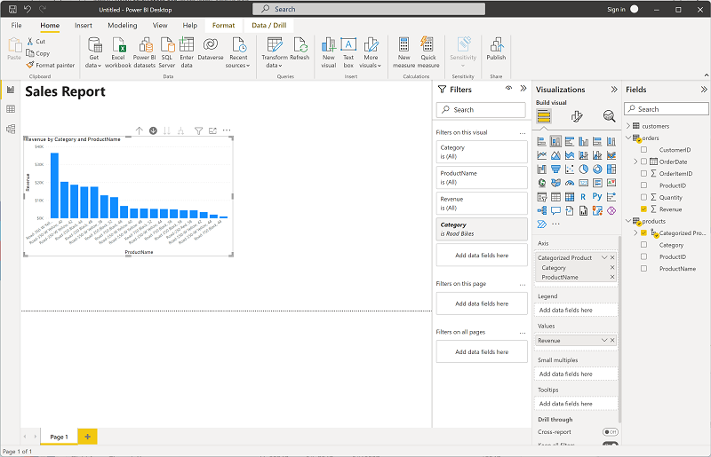Expand the OrderDate hierarchy
The height and width of the screenshot is (457, 711).
click(635, 162)
